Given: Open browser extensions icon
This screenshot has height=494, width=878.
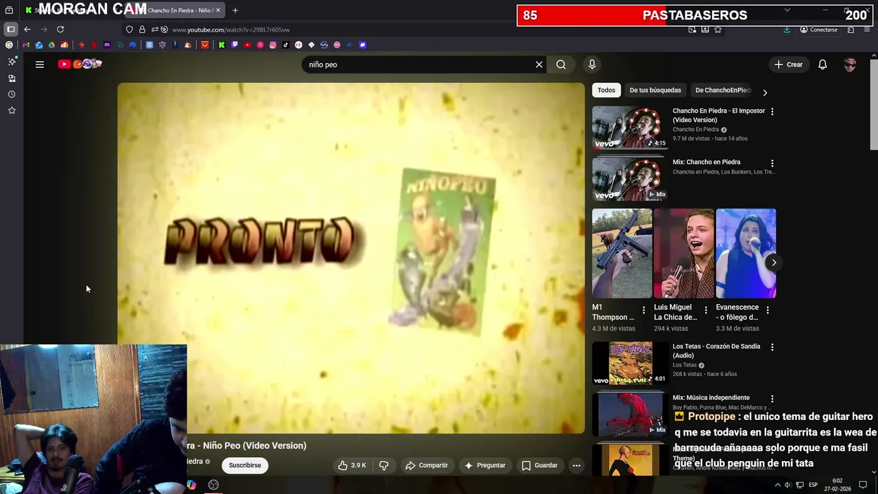Looking at the screenshot, I should pyautogui.click(x=851, y=30).
